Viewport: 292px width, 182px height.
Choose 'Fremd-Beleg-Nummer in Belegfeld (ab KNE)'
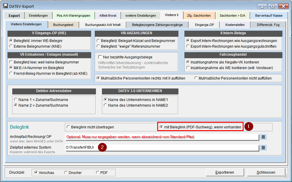coord(48,74)
